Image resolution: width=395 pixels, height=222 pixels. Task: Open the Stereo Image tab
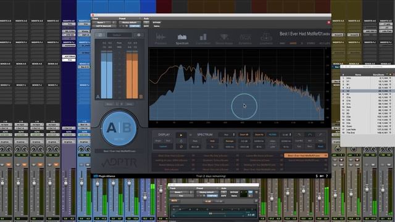pos(224,39)
